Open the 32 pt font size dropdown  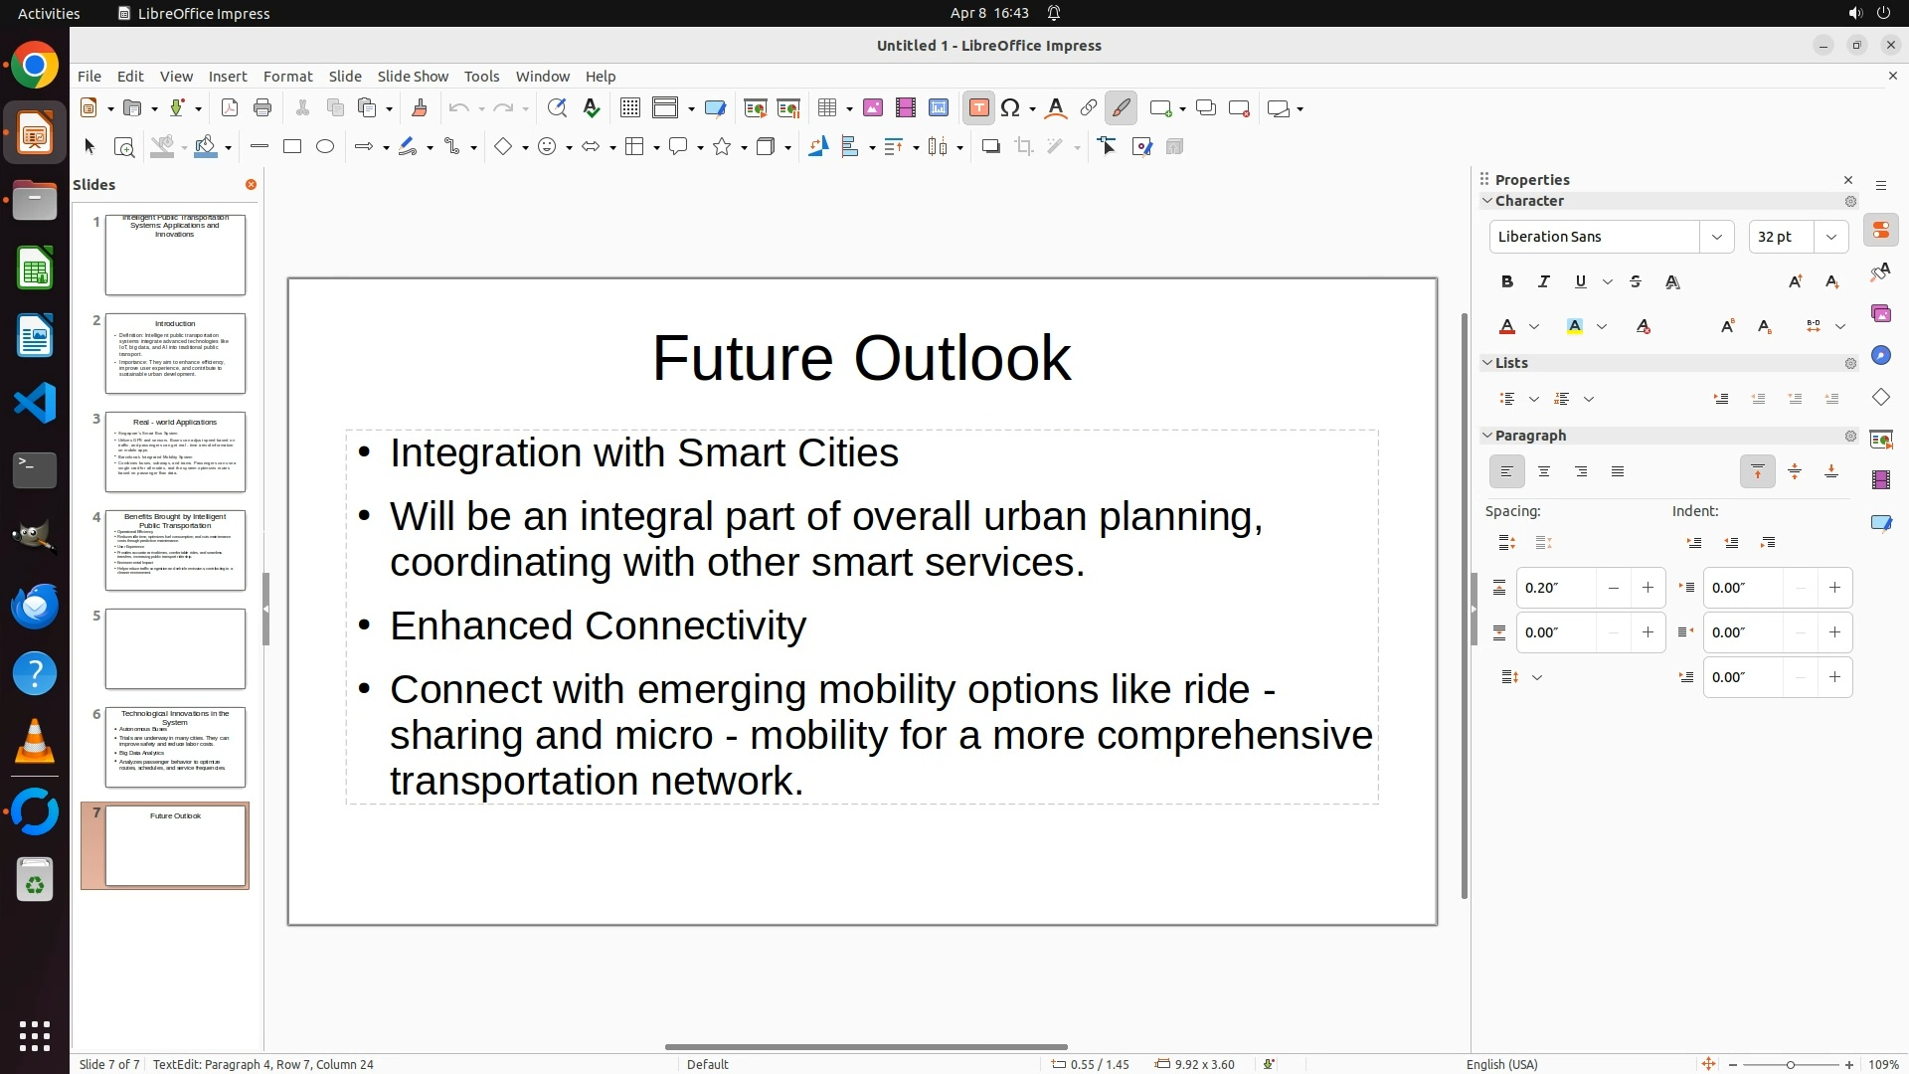pos(1830,237)
